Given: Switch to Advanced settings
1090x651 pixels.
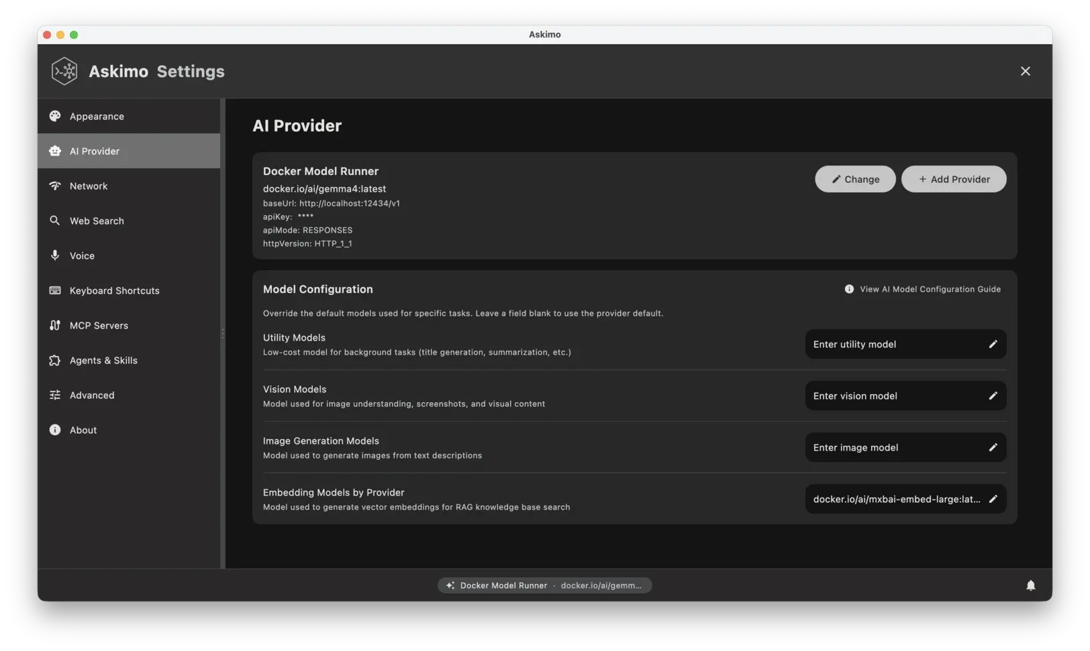Looking at the screenshot, I should (129, 395).
